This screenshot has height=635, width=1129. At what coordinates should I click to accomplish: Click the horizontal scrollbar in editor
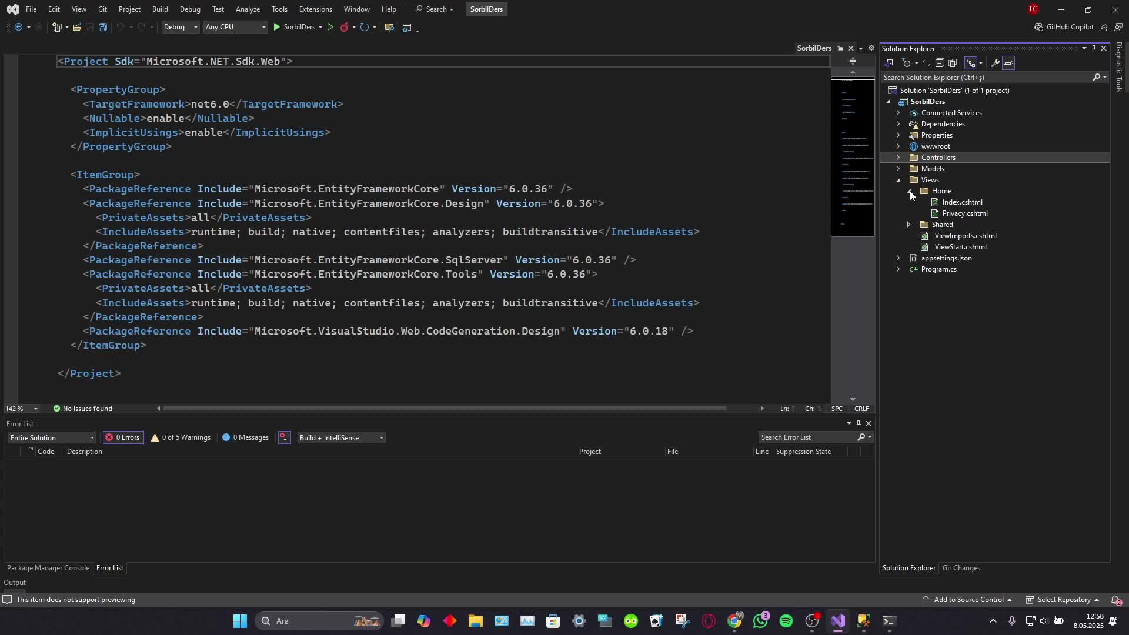[445, 409]
